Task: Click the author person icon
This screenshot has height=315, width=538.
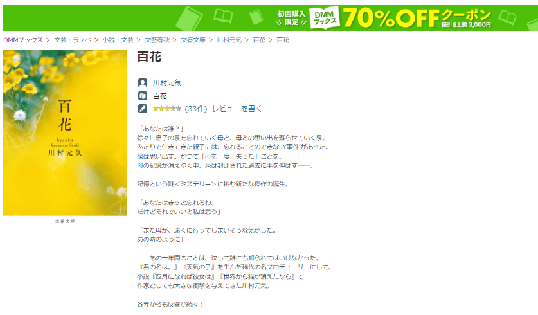Action: (143, 83)
